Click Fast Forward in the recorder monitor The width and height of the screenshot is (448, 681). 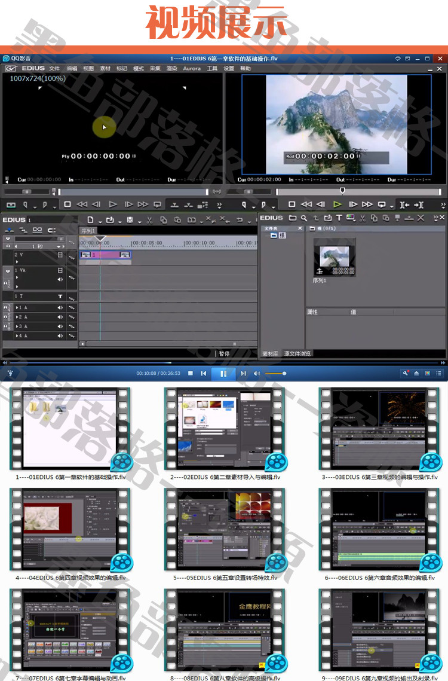point(367,204)
